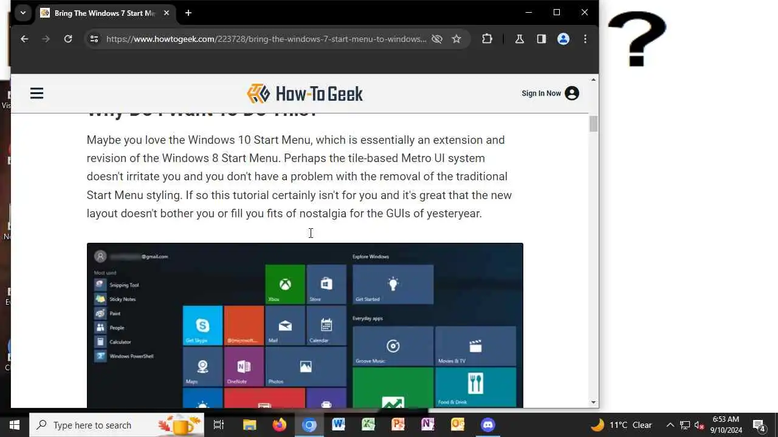Image resolution: width=778 pixels, height=437 pixels.
Task: Open the clock showing 6:53 AM
Action: [x=726, y=425]
